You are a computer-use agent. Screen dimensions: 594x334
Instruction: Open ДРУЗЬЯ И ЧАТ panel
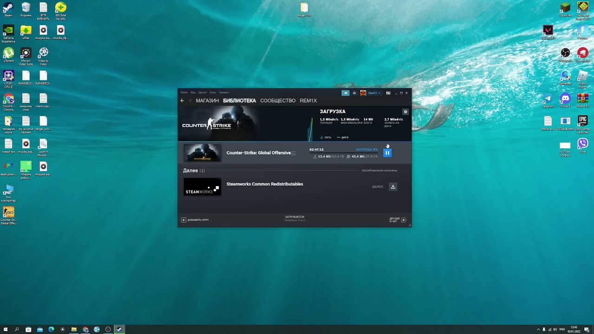(398, 220)
